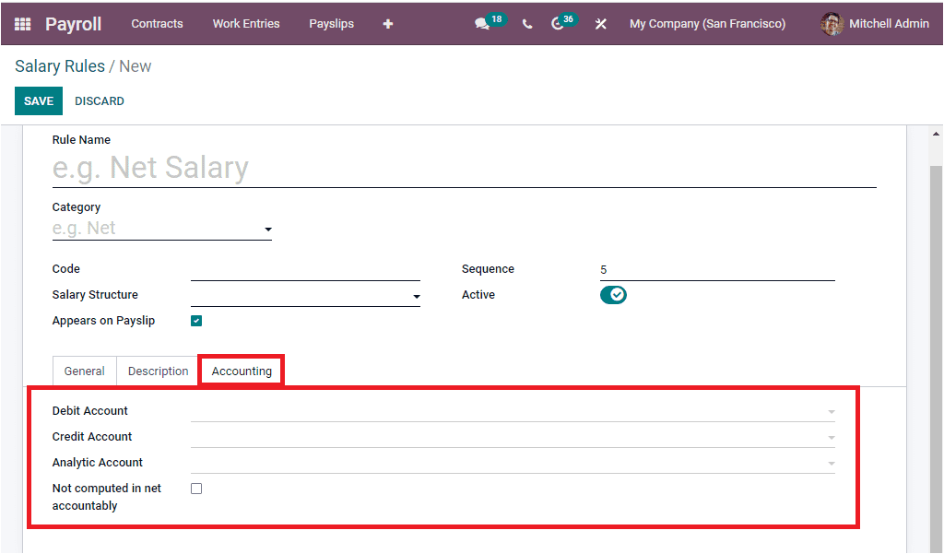The image size is (944, 554).
Task: Click the SAVE button
Action: tap(38, 100)
